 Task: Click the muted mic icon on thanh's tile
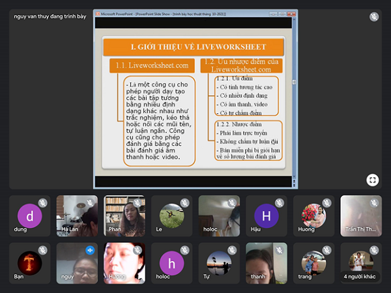280,250
